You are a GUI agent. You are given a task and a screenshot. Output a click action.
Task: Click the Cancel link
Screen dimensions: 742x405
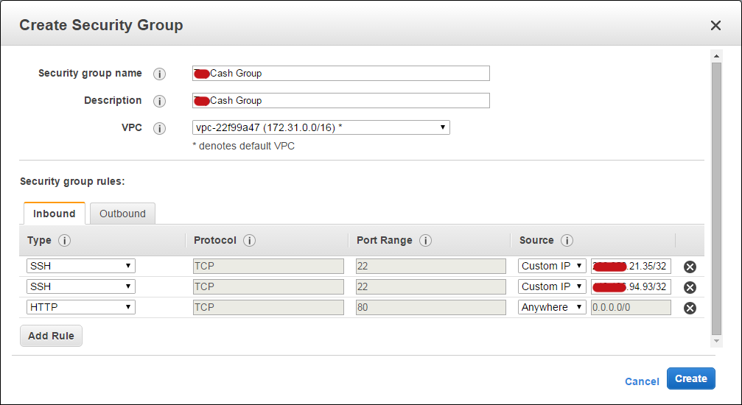(x=642, y=381)
